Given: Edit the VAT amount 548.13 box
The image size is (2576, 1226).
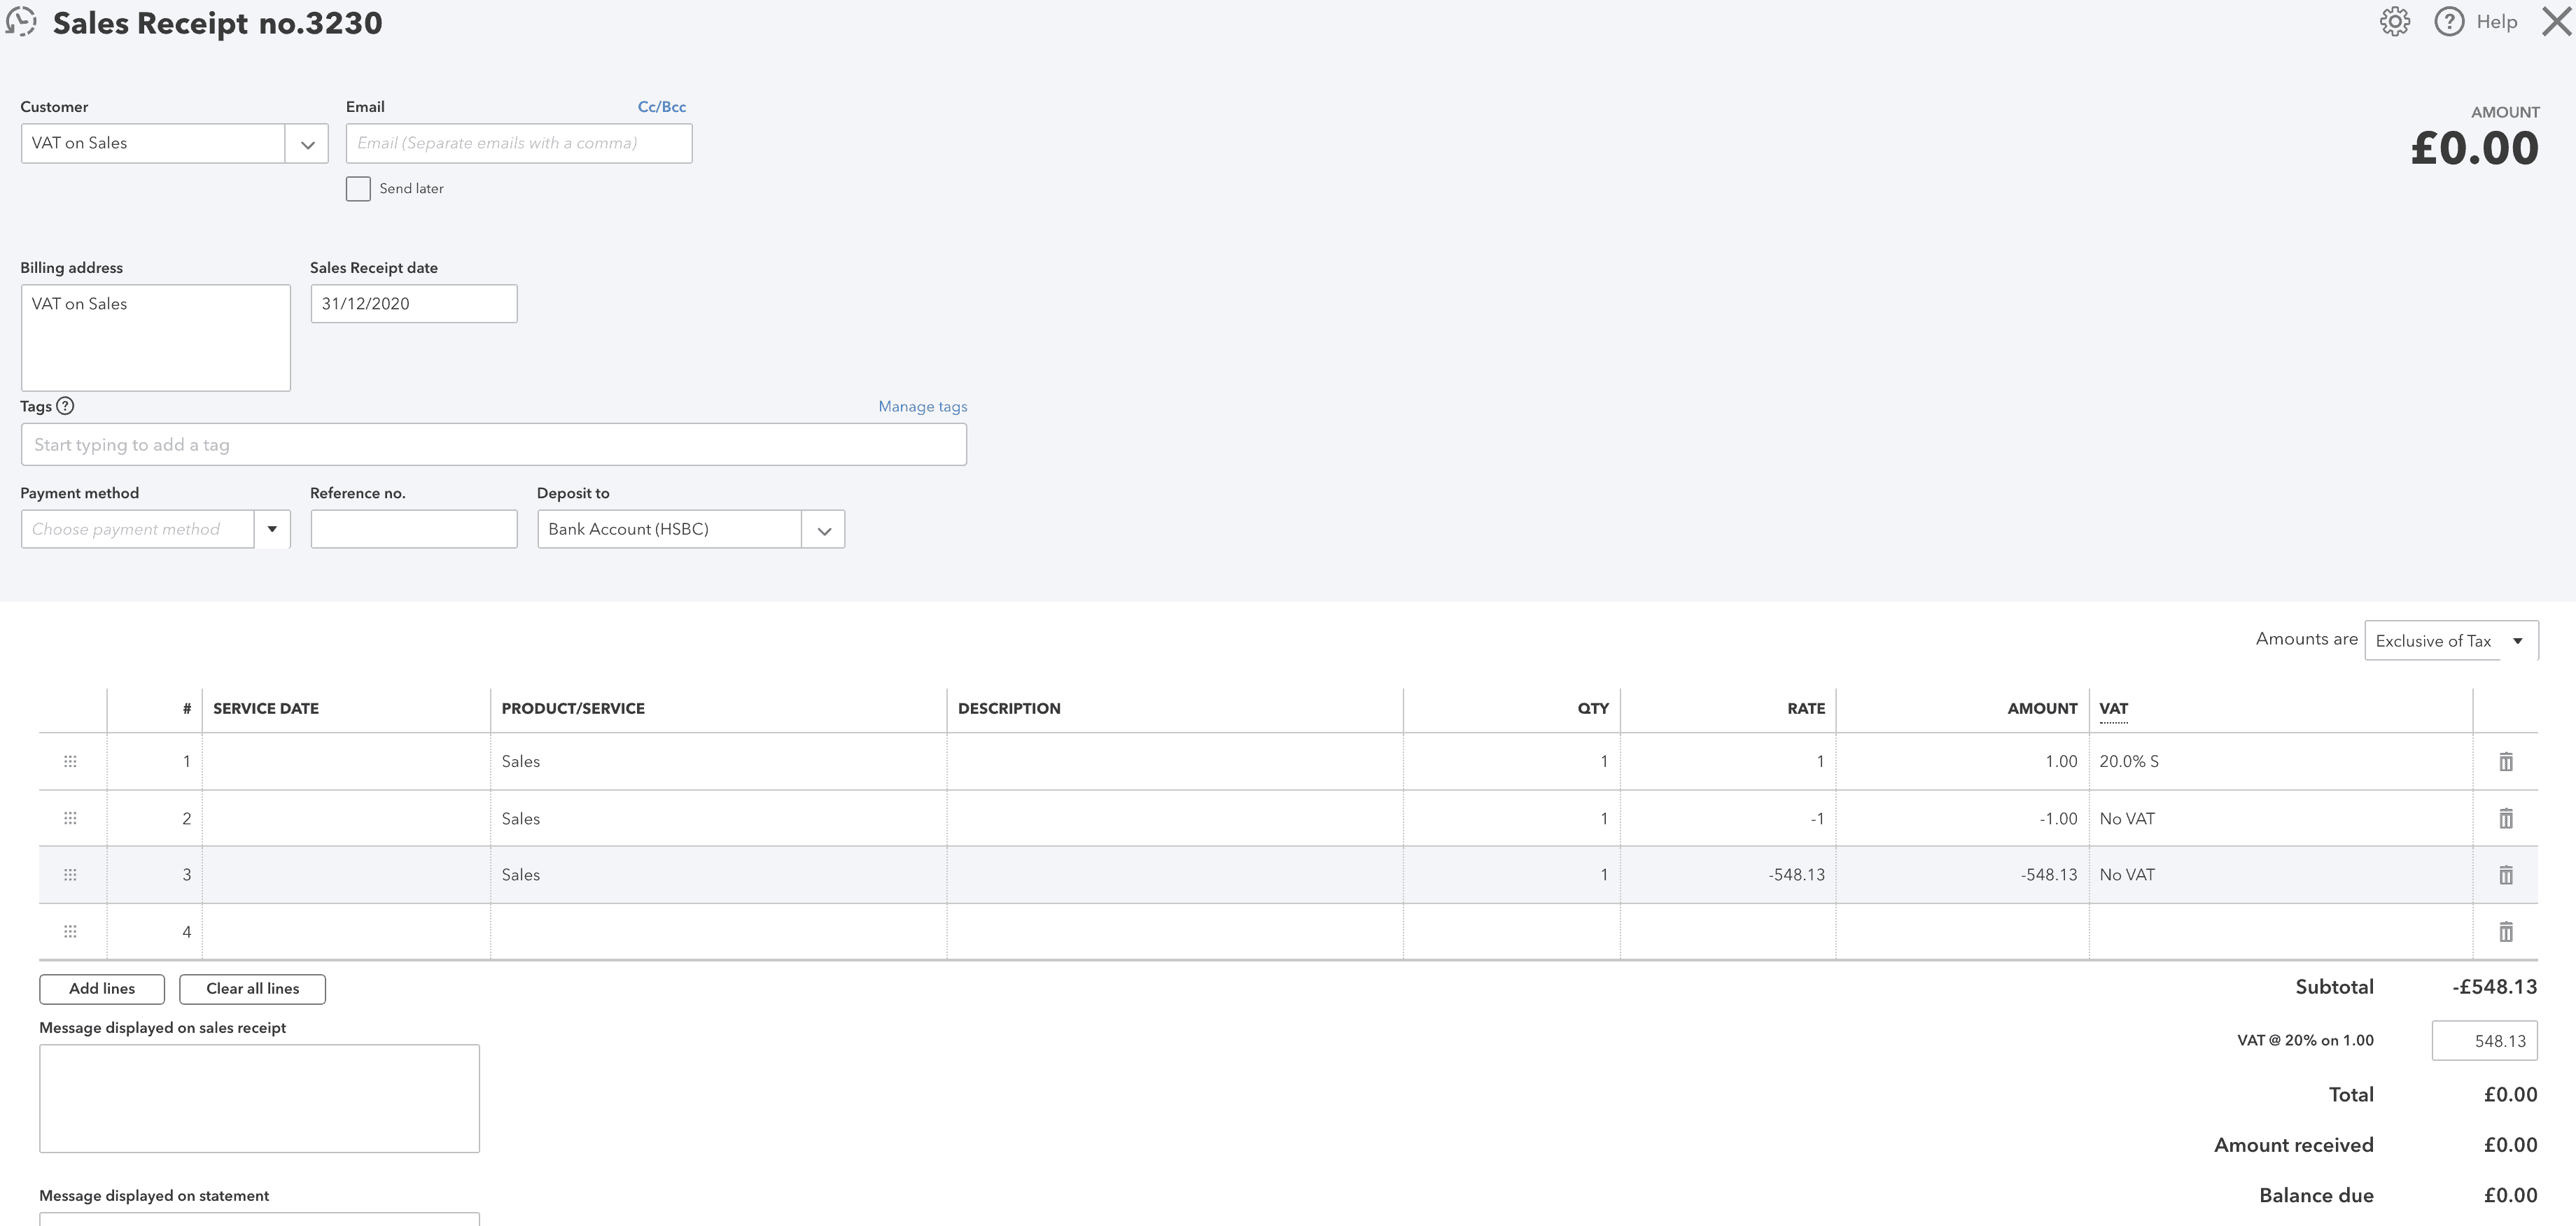Looking at the screenshot, I should click(2484, 1041).
